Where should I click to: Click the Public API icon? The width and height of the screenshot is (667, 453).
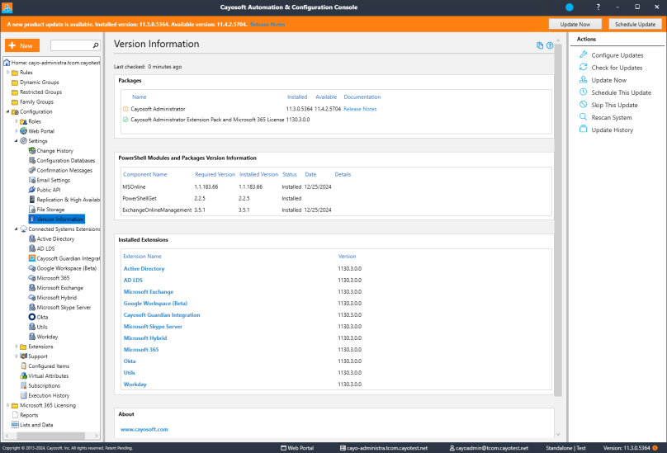click(32, 190)
